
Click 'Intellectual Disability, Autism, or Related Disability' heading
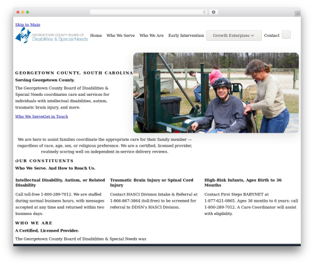click(60, 182)
